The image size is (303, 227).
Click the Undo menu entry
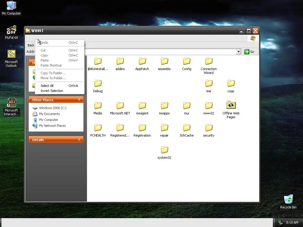pos(60,43)
